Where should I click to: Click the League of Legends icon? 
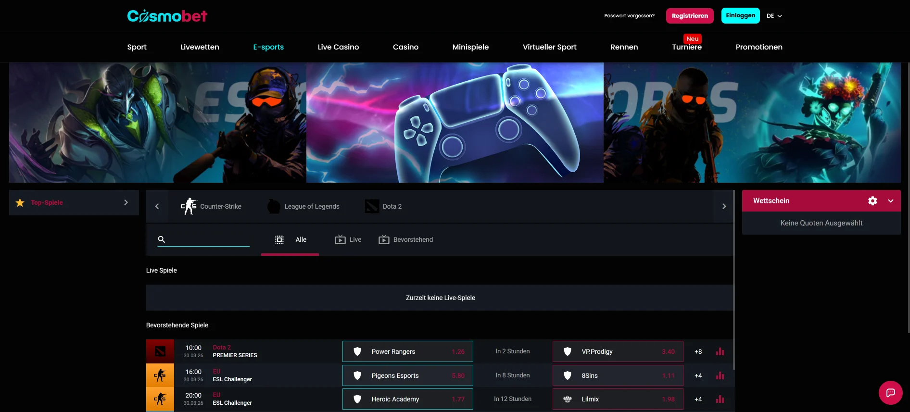click(274, 206)
